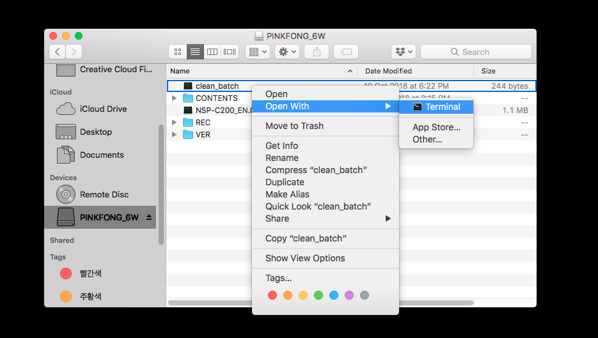Apply green tag in context menu
Viewport: 598px width, 338px height.
click(x=319, y=295)
